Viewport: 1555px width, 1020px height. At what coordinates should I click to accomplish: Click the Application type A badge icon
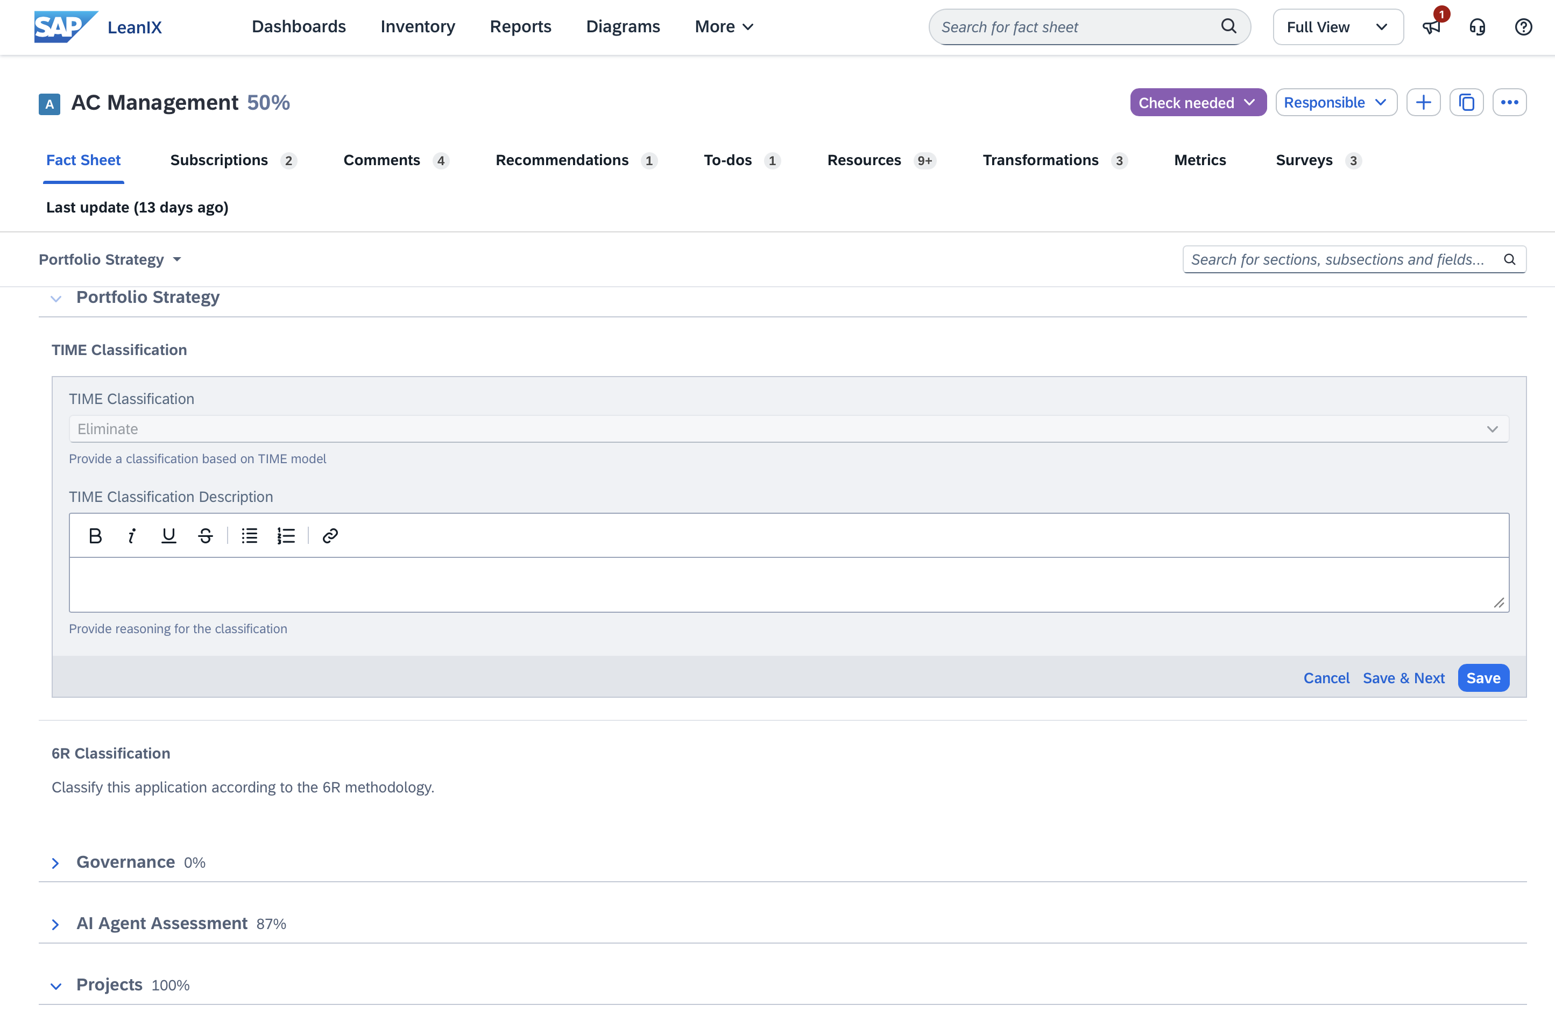[x=50, y=104]
